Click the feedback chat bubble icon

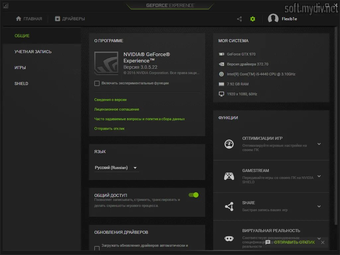click(268, 242)
